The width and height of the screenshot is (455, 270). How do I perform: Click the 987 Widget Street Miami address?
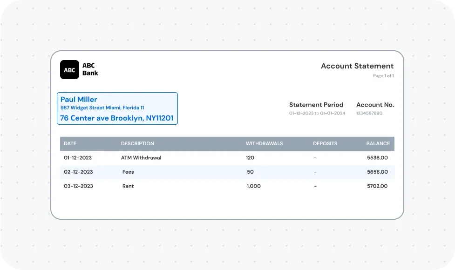click(x=102, y=108)
